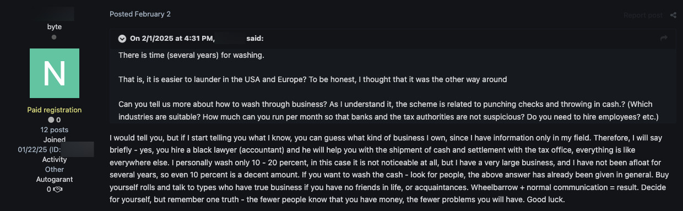This screenshot has width=683, height=211.
Task: Click the Autogarant label
Action: 55,179
